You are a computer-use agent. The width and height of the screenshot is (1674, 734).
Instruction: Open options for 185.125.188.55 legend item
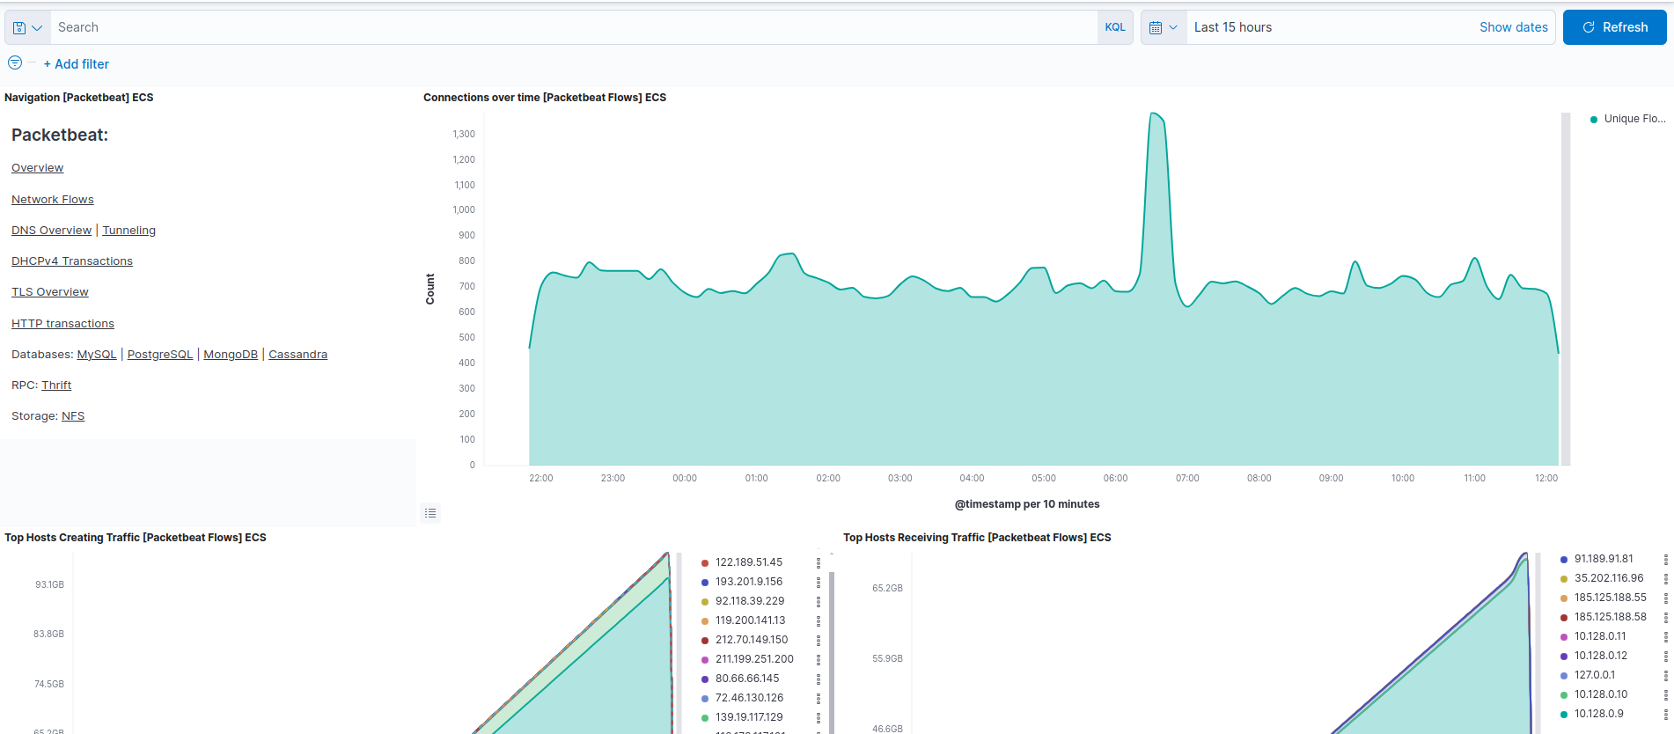coord(1666,598)
